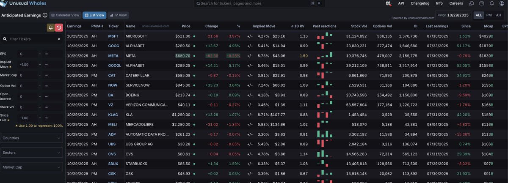
Task: Clear the Filter Tickers field with X
Action: (x=59, y=39)
